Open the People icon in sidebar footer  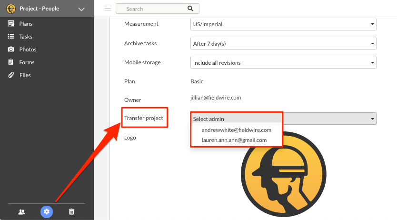point(22,212)
